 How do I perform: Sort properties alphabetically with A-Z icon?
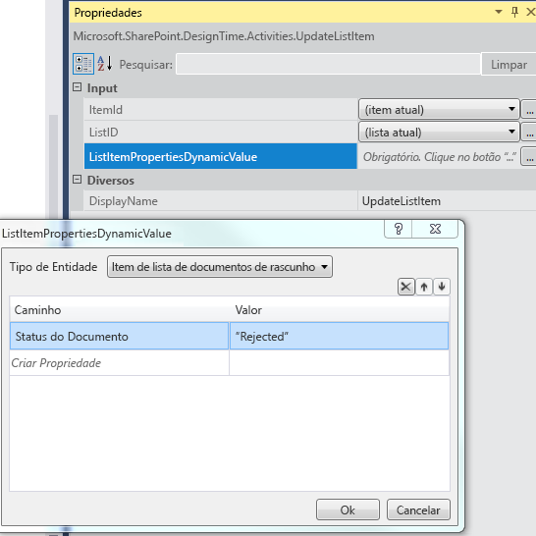tap(105, 64)
